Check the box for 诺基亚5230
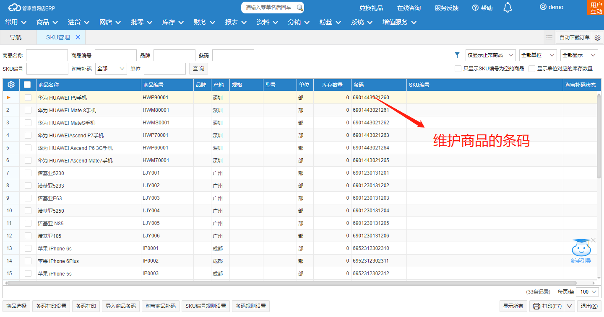 point(28,173)
